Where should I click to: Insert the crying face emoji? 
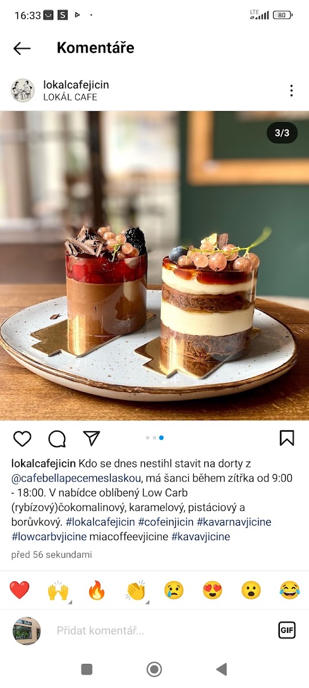coord(174,590)
